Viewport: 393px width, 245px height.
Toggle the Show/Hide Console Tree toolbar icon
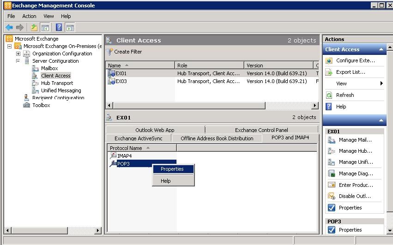[x=45, y=27]
